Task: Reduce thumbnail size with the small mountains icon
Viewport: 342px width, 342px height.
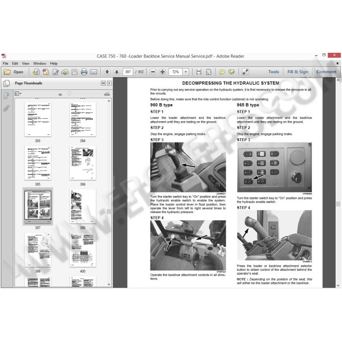Action: point(60,94)
